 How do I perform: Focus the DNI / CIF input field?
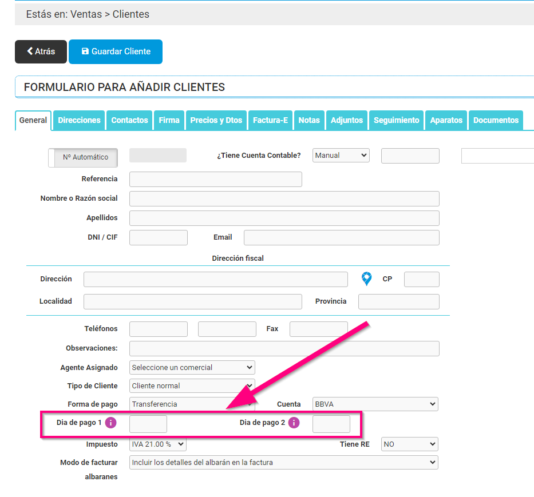[x=159, y=237]
